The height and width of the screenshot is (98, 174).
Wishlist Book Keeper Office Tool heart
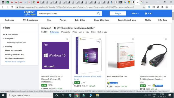tap(133, 39)
